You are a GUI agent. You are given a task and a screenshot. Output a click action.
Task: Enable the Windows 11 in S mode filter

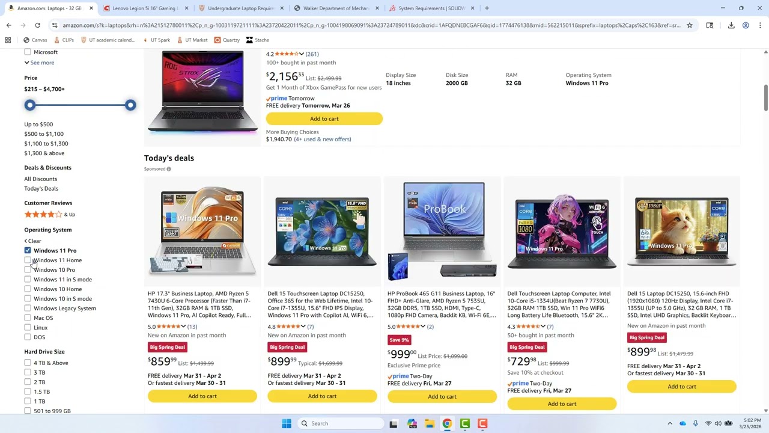(x=28, y=280)
